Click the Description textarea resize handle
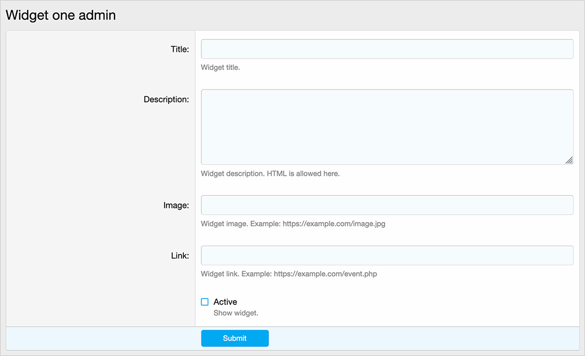The image size is (585, 356). (569, 161)
